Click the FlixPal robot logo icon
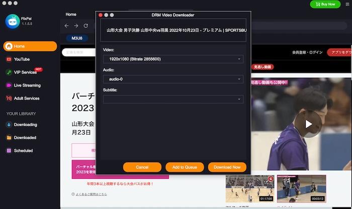 pyautogui.click(x=13, y=21)
